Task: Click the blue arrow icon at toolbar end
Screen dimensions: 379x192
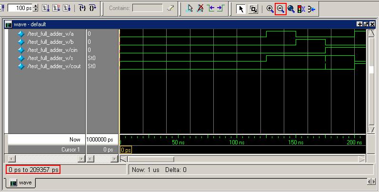Action: [311, 9]
